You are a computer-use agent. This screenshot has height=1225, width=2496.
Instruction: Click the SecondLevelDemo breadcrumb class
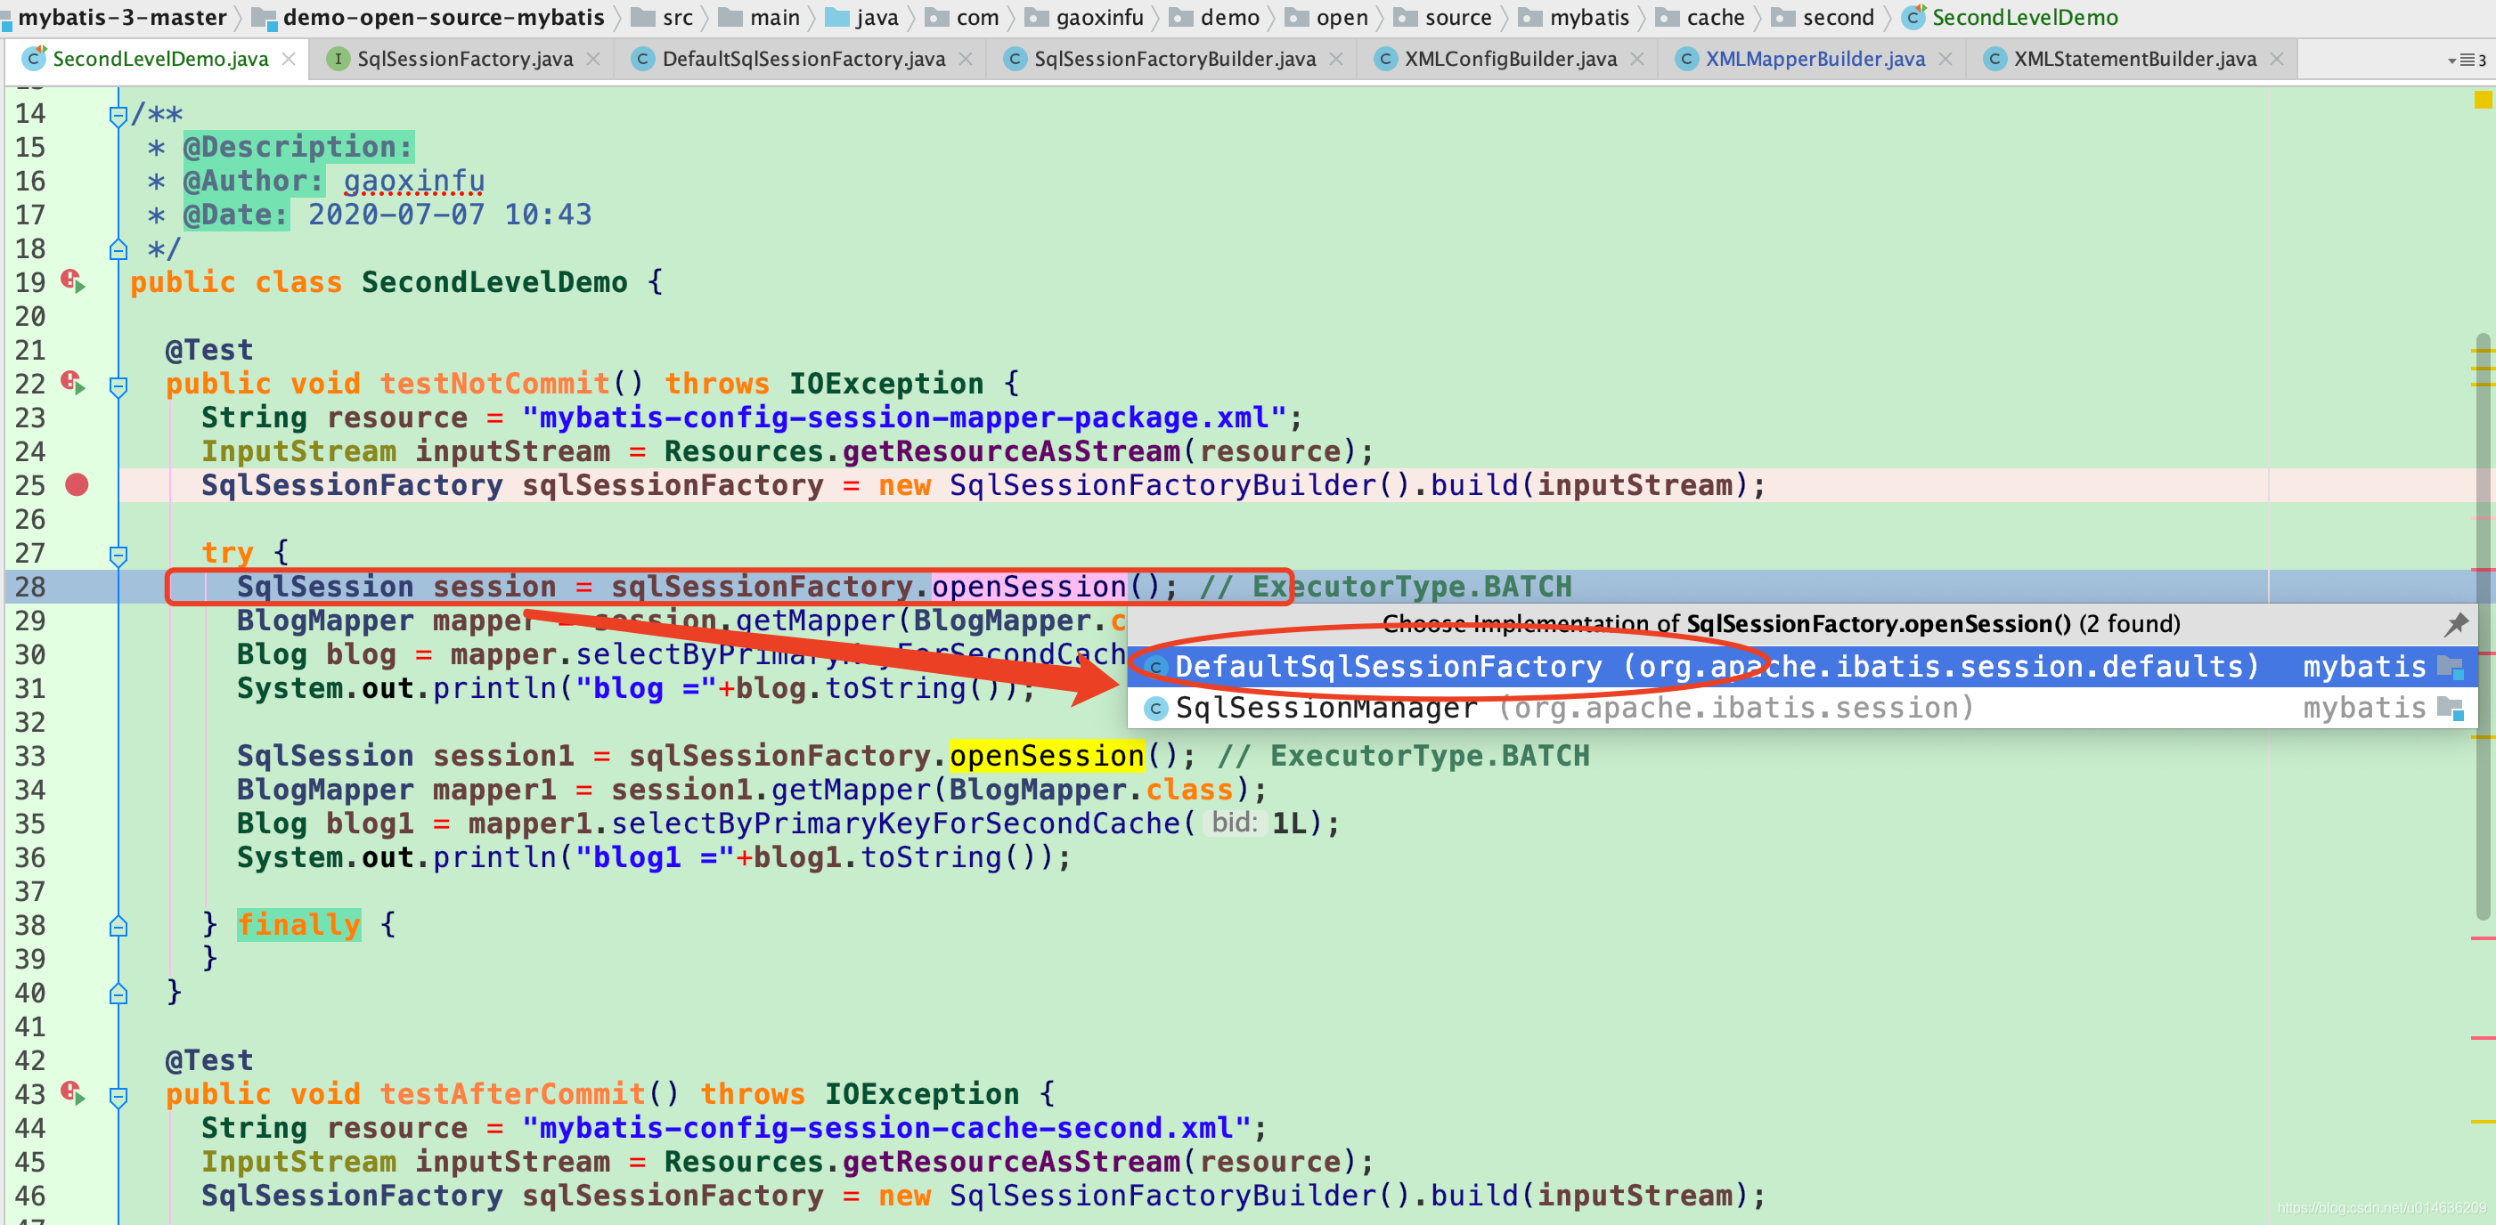pyautogui.click(x=2011, y=18)
